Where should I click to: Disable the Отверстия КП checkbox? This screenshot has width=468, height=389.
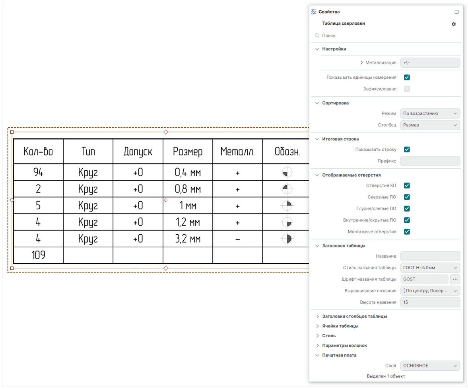(x=406, y=185)
